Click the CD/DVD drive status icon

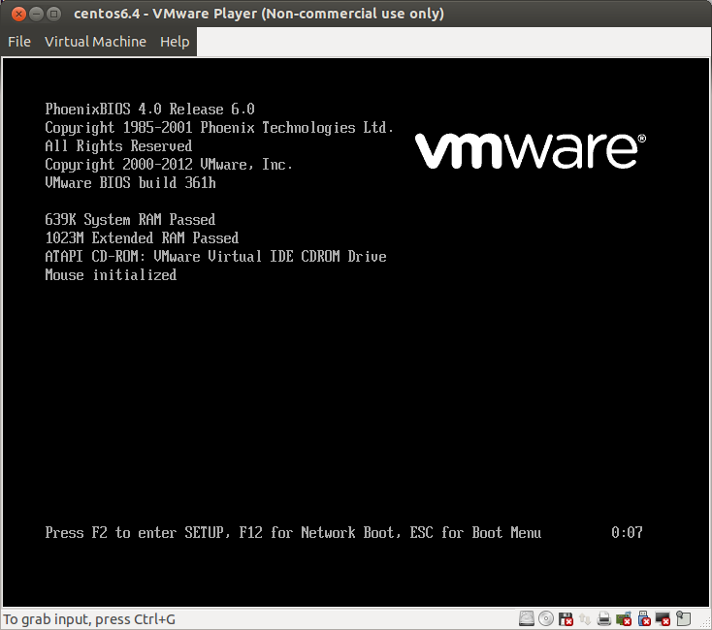point(546,618)
